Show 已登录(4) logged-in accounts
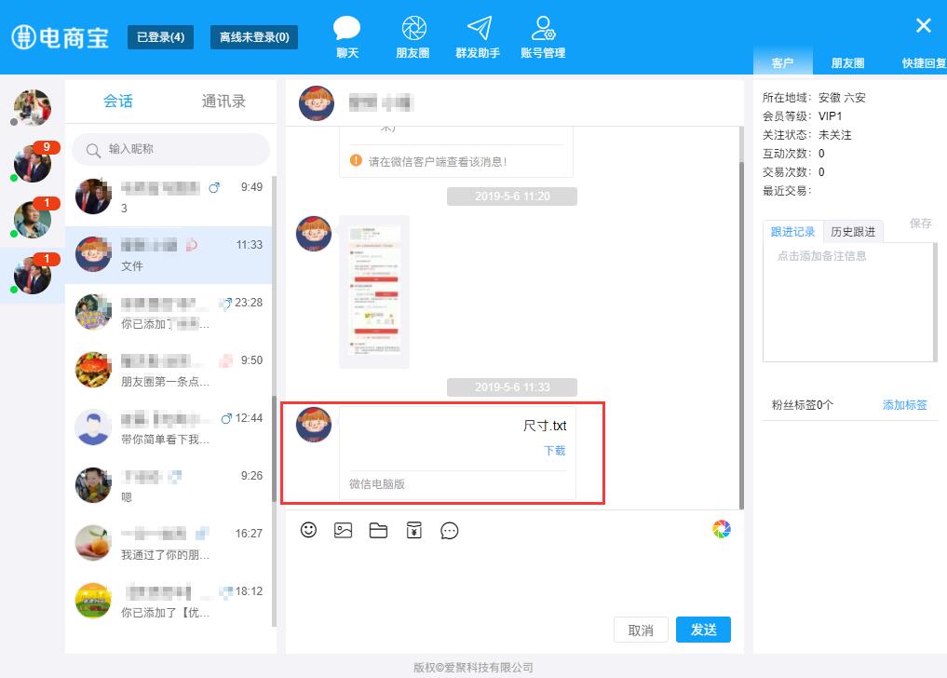Viewport: 947px width, 678px height. 160,37
